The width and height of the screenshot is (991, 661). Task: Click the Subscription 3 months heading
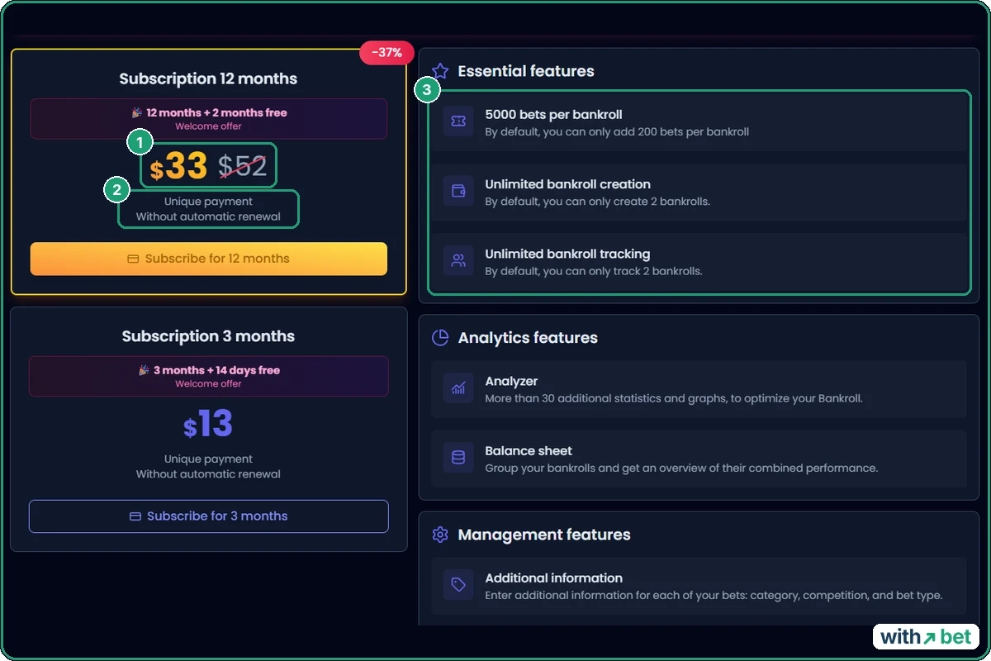point(208,336)
